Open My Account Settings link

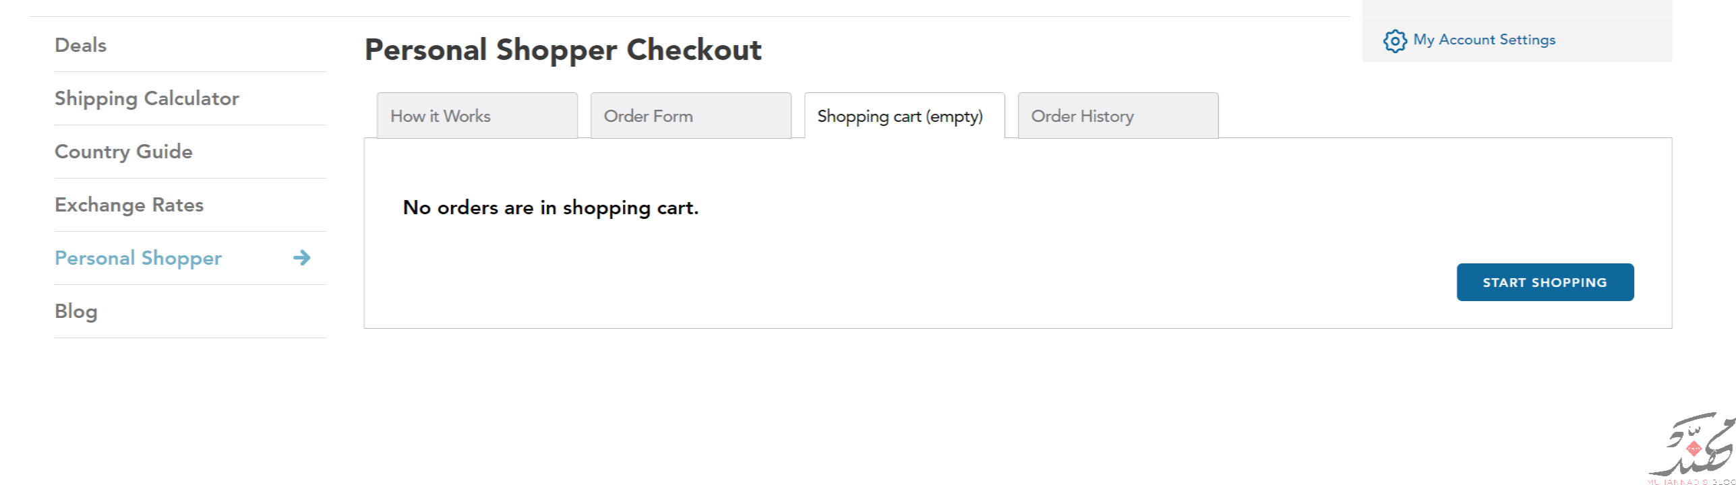[x=1485, y=40]
